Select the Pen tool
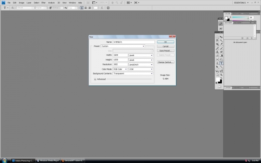Viewport: 261px width, 163px height. click(217, 63)
